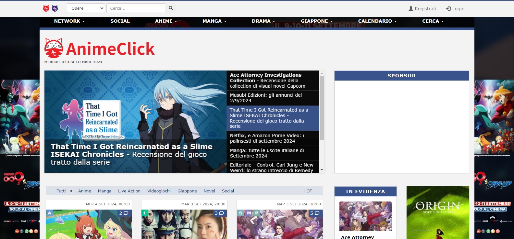Open the Registrati user link
The width and height of the screenshot is (514, 239).
pyautogui.click(x=422, y=9)
